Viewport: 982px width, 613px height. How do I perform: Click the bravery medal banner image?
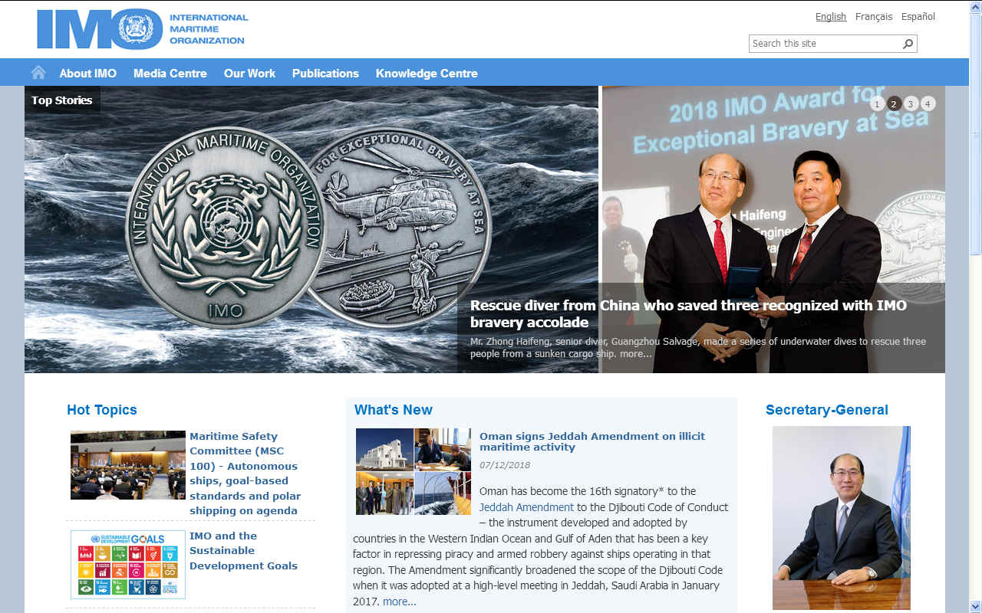click(311, 229)
